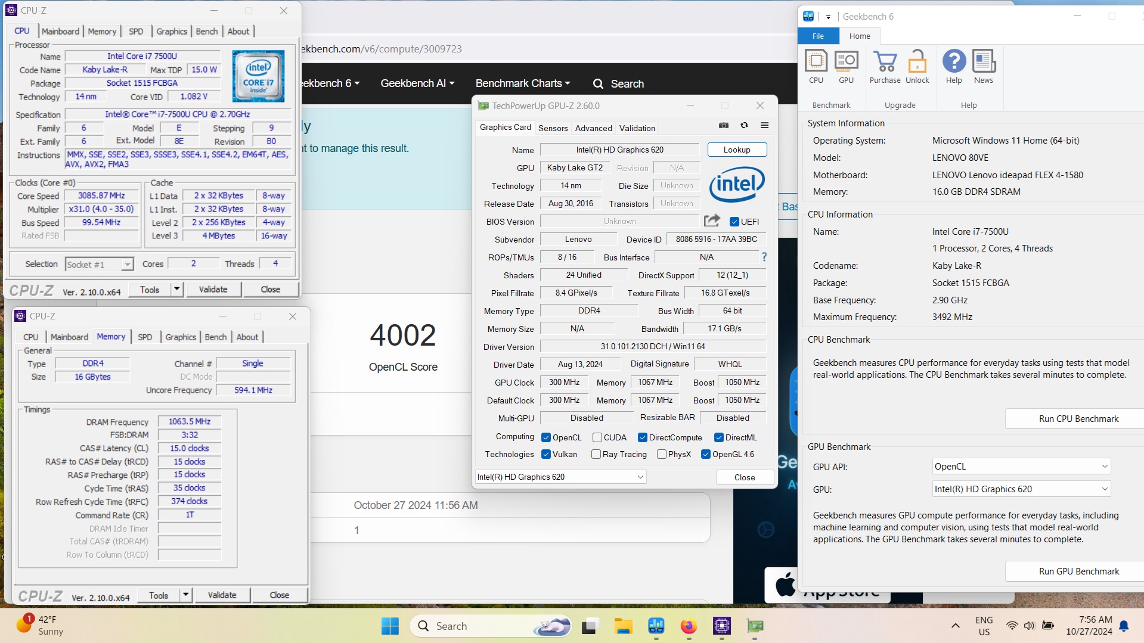Toggle the DirectCompute checkbox in GPU-Z
The height and width of the screenshot is (643, 1144).
click(x=642, y=437)
